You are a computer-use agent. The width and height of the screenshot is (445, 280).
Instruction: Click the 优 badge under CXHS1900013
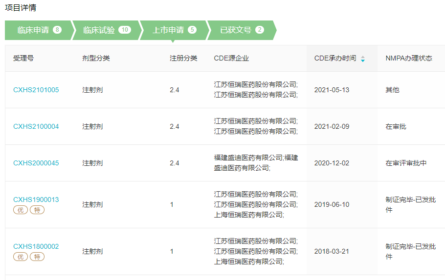point(21,210)
